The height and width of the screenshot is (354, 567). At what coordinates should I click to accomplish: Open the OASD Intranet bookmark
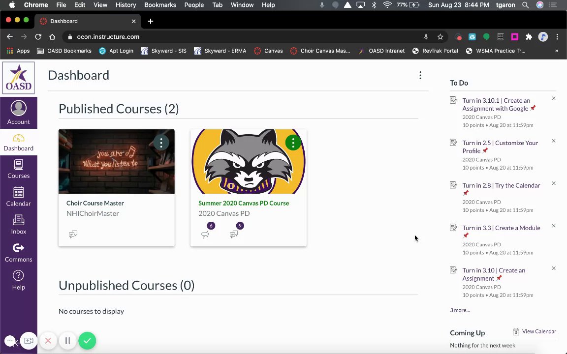click(x=381, y=51)
